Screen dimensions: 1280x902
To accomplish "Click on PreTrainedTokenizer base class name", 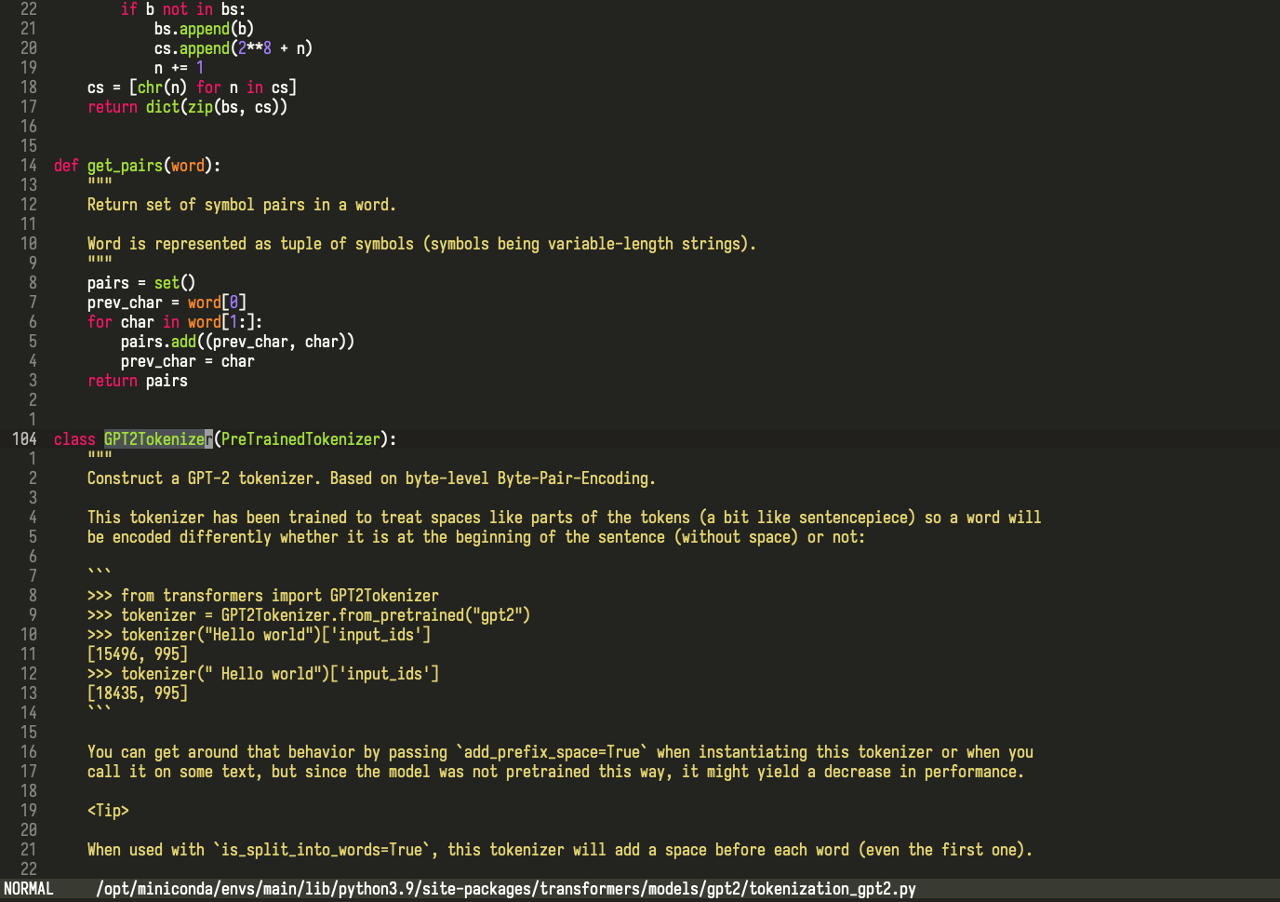I will 300,439.
